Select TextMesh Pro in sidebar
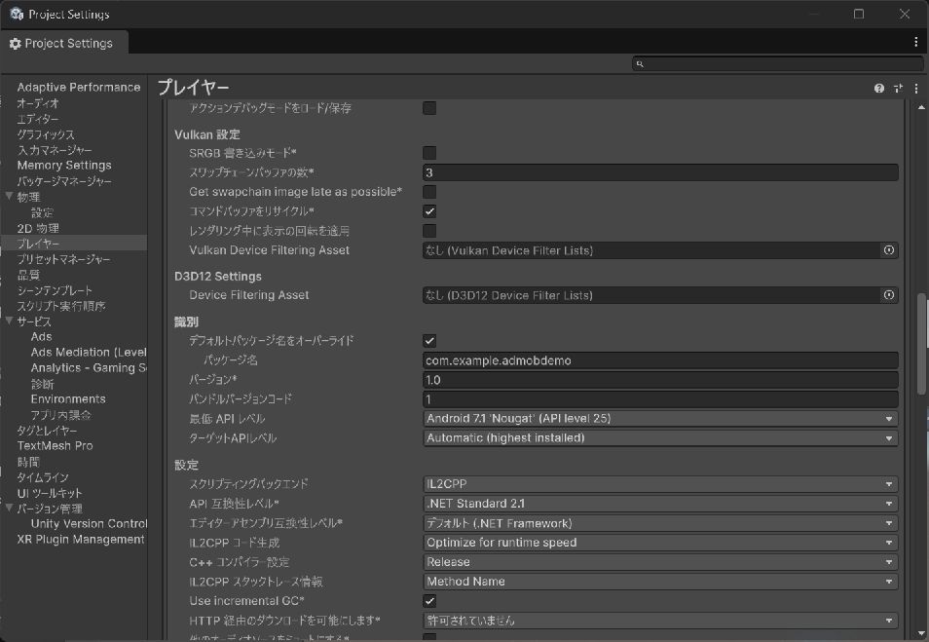 click(56, 446)
